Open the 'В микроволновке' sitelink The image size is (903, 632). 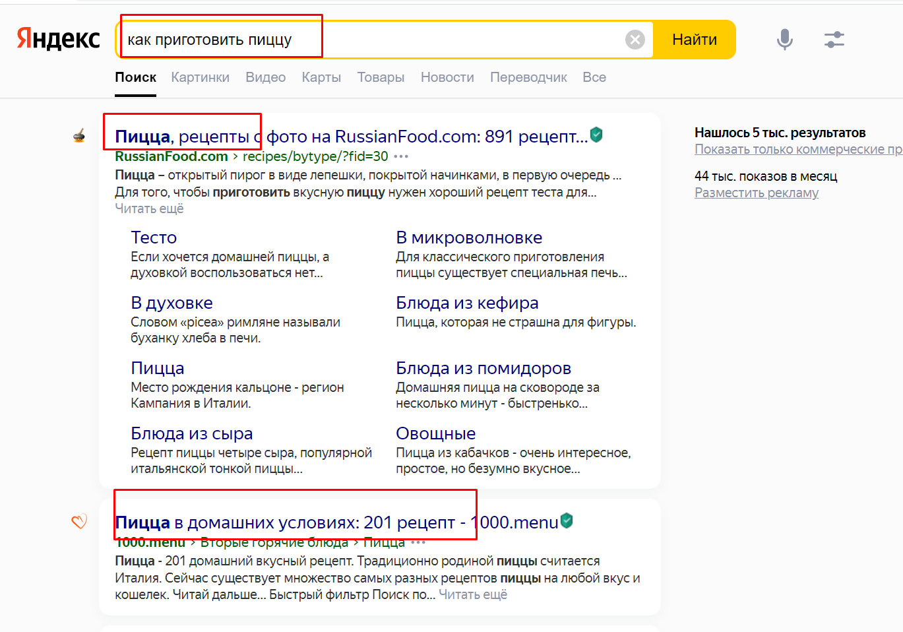pos(469,237)
